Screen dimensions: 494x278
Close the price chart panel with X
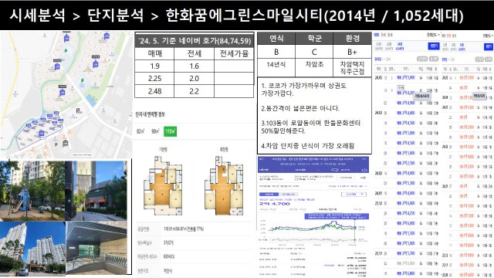click(364, 159)
